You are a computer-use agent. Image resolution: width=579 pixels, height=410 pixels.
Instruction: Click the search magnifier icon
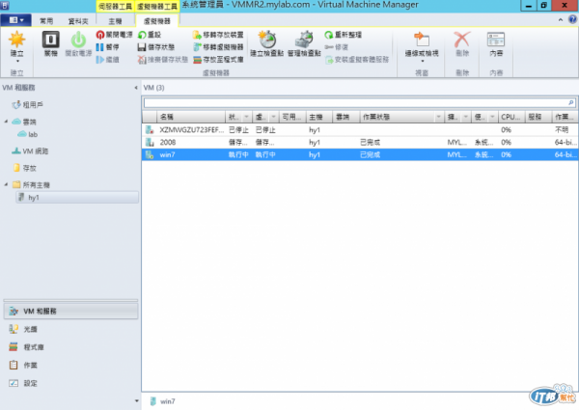pos(571,102)
